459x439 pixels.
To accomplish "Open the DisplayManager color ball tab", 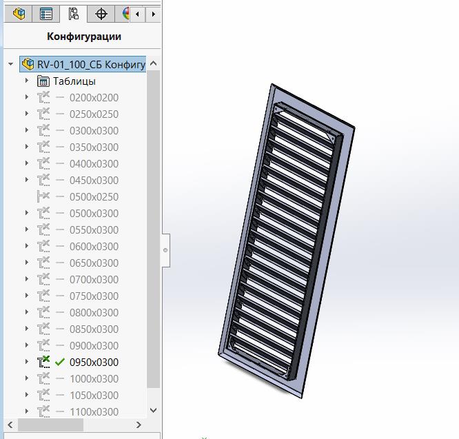I will point(125,14).
